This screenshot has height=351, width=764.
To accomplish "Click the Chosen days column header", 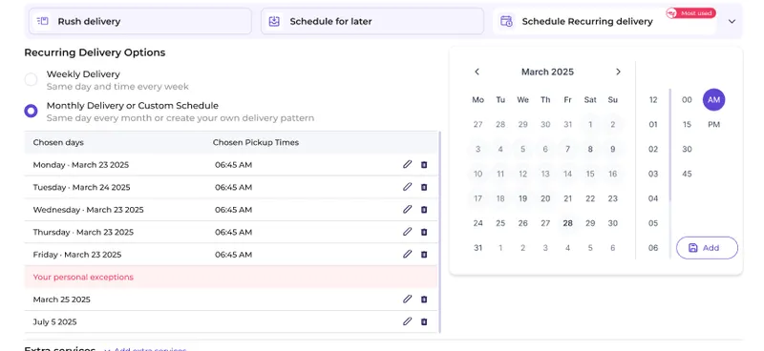I will pyautogui.click(x=58, y=143).
